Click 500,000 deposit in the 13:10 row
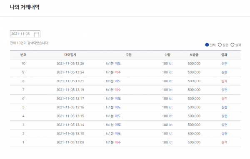Viewport: 250px width, 159px height. [194, 133]
